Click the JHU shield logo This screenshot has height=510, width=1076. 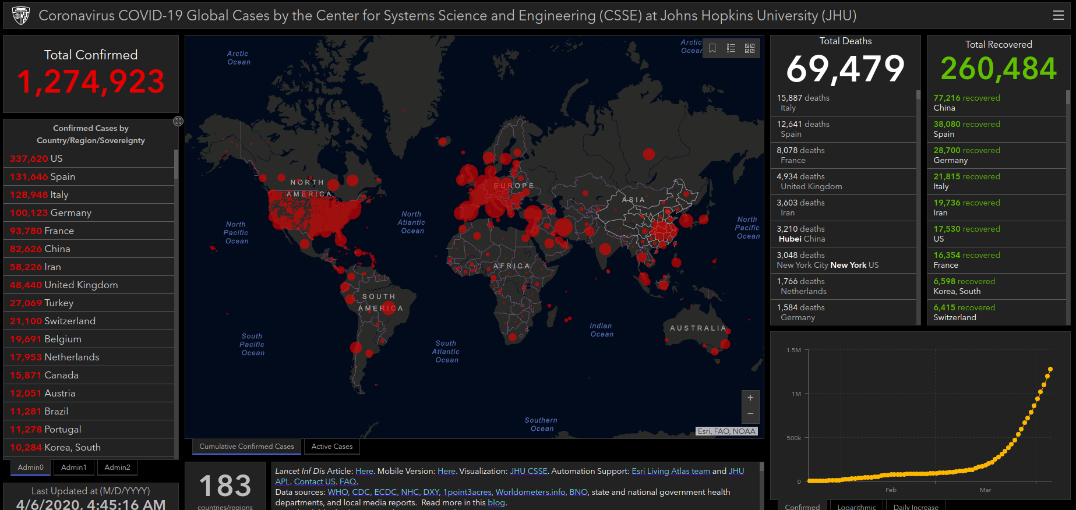point(21,16)
